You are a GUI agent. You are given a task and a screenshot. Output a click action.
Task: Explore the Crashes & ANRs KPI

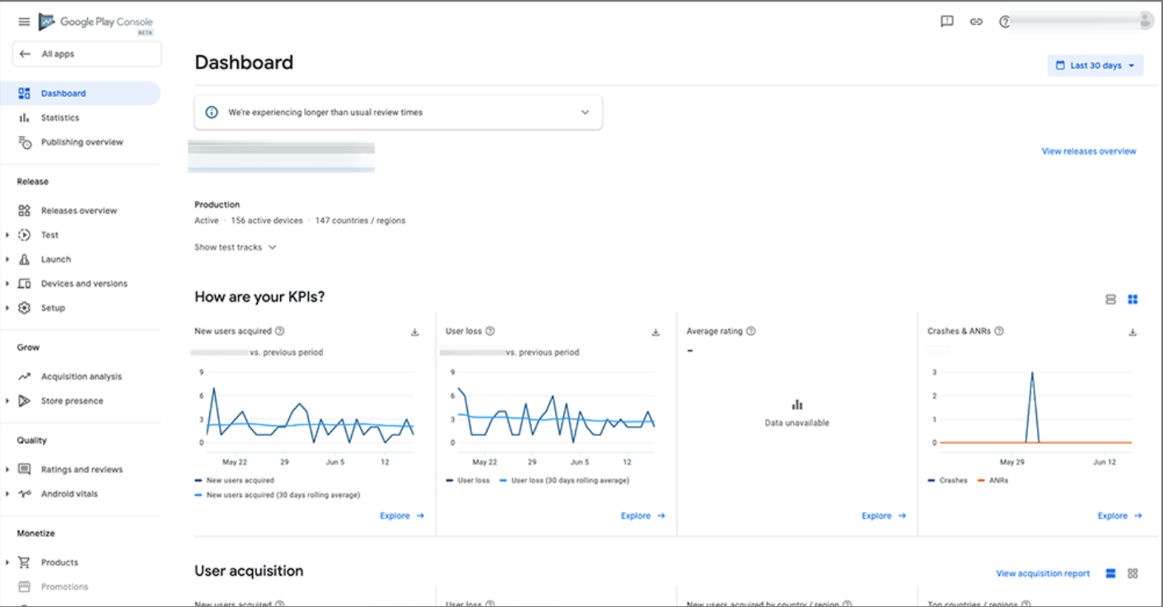[x=1120, y=516]
